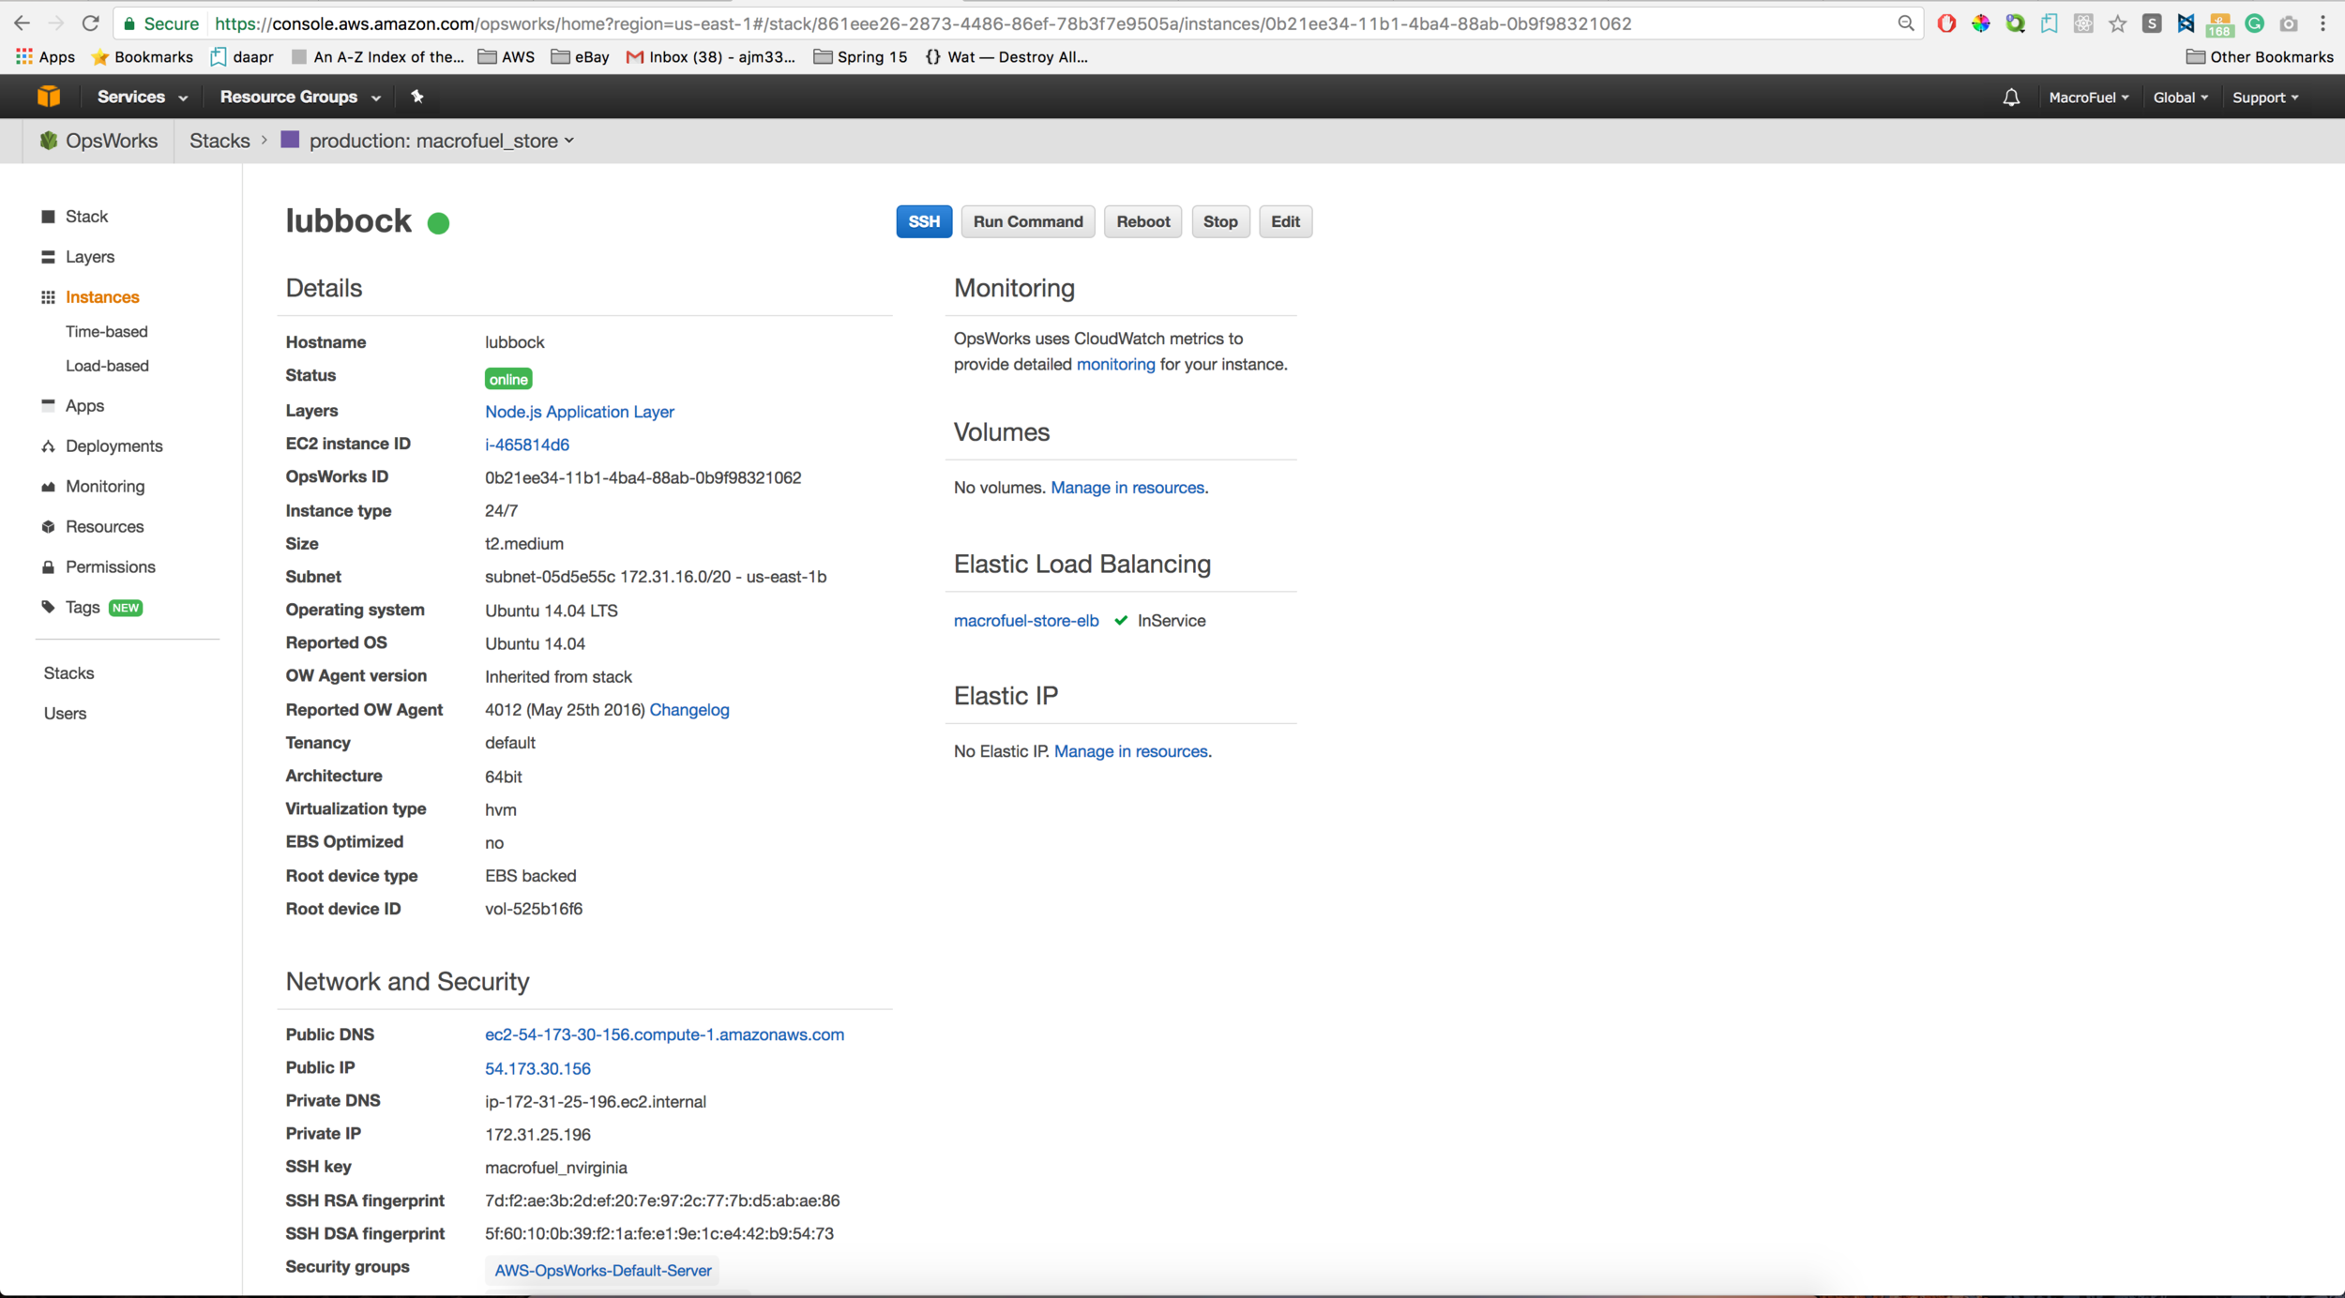Click the Instances icon in left sidebar
This screenshot has height=1298, width=2345.
[x=48, y=297]
